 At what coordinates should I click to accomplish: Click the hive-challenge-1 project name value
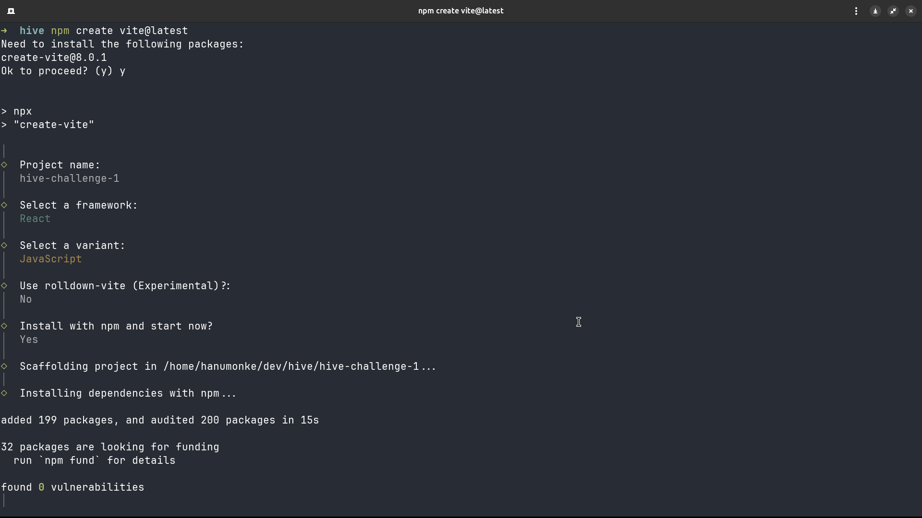[69, 178]
